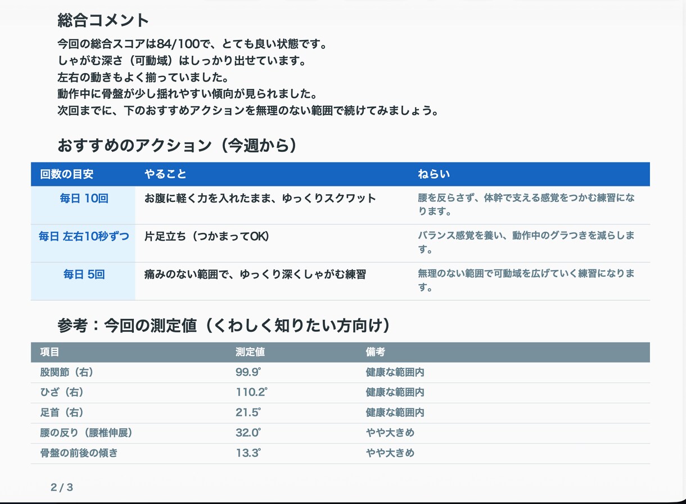Click the やること column header
686x504 pixels.
[165, 174]
